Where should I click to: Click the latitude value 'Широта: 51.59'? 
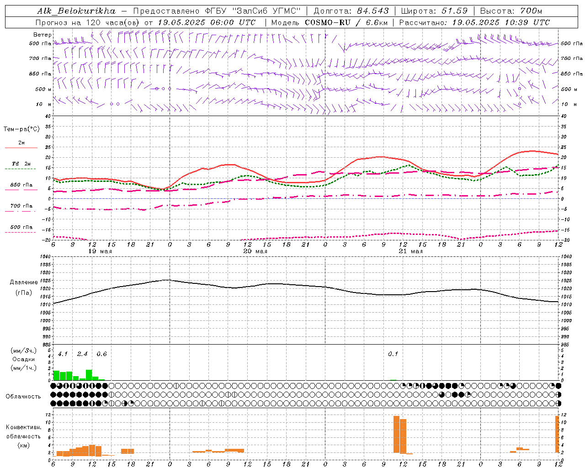coord(434,11)
